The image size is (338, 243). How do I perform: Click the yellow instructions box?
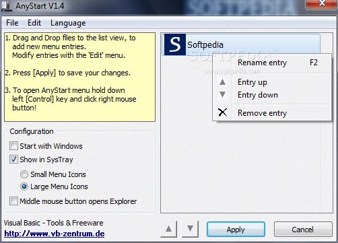point(79,77)
